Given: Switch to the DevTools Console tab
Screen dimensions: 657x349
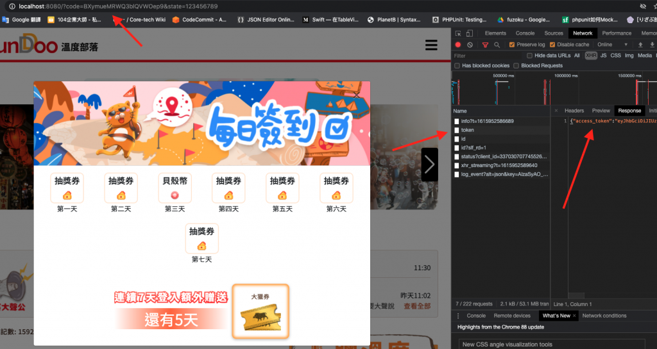Looking at the screenshot, I should tap(525, 33).
